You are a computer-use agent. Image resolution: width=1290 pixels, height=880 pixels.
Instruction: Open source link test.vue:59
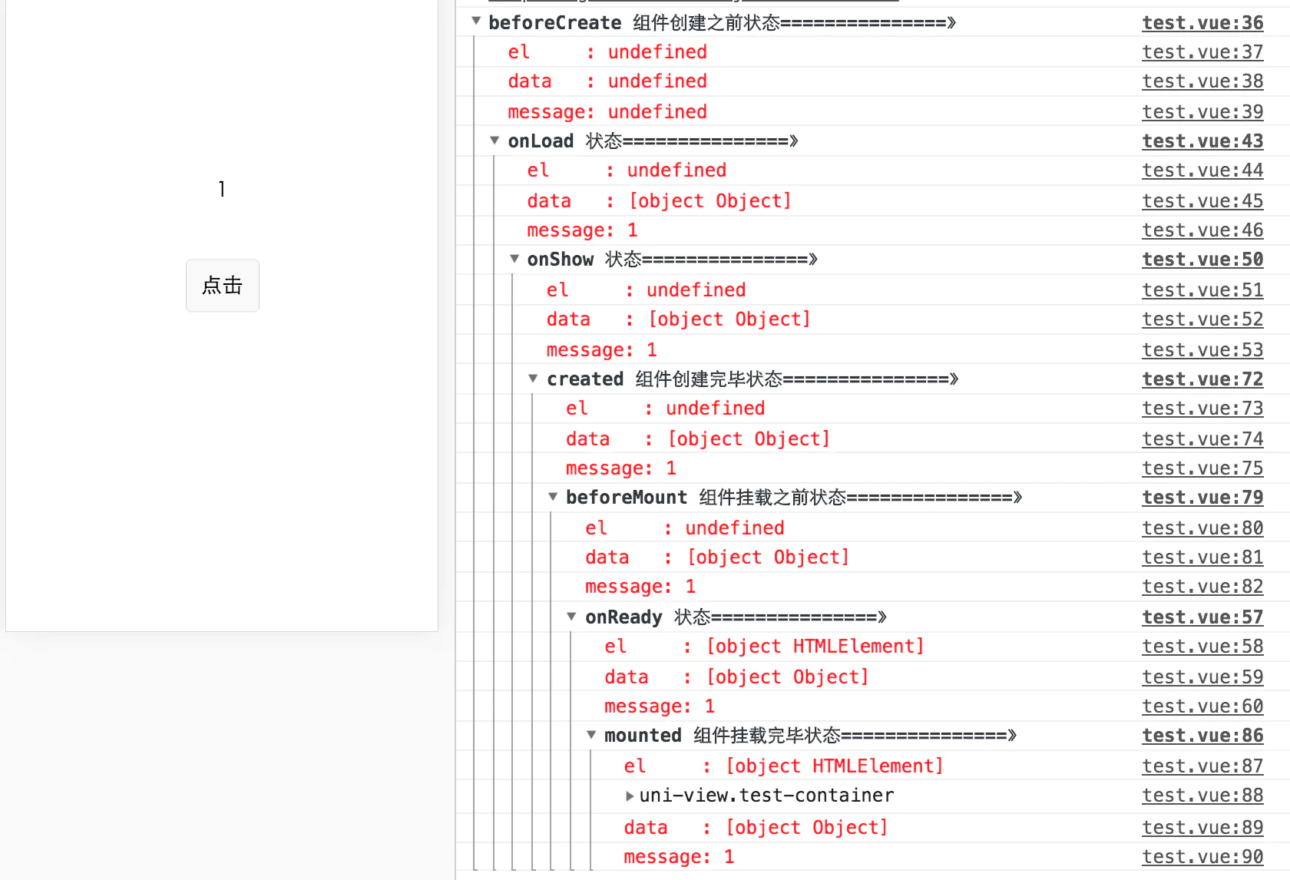point(1202,677)
